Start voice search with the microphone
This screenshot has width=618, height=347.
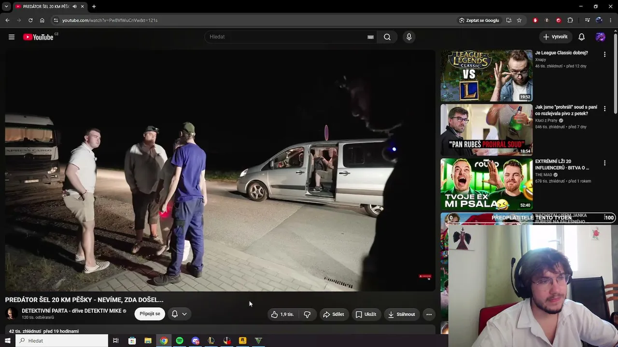click(x=409, y=37)
